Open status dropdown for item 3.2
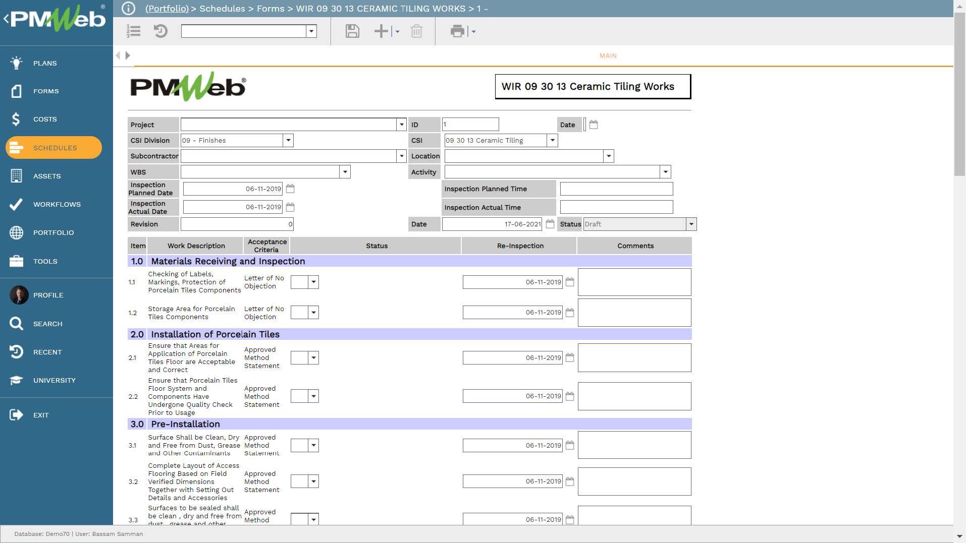966x543 pixels. click(313, 481)
